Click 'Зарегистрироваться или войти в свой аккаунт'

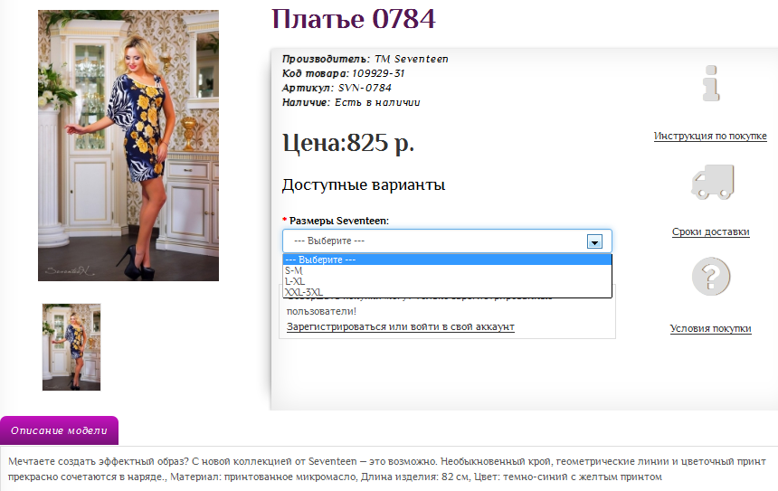pyautogui.click(x=400, y=326)
